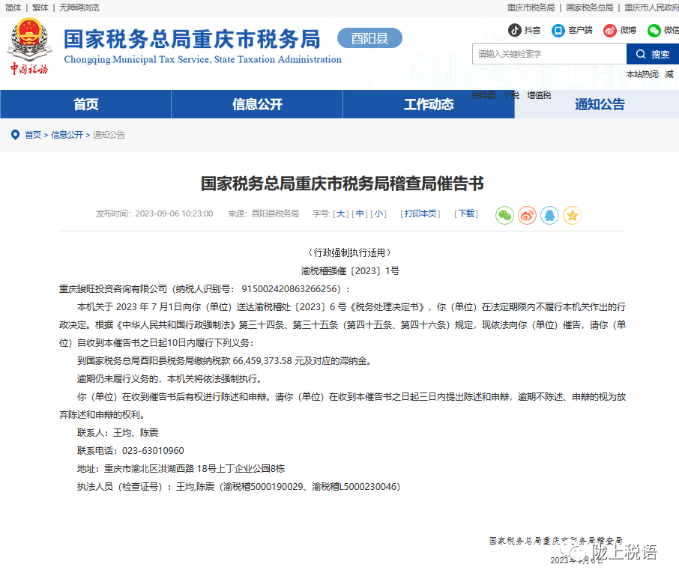Image resolution: width=679 pixels, height=582 pixels.
Task: Click the 增值税 hot keyword
Action: (539, 95)
